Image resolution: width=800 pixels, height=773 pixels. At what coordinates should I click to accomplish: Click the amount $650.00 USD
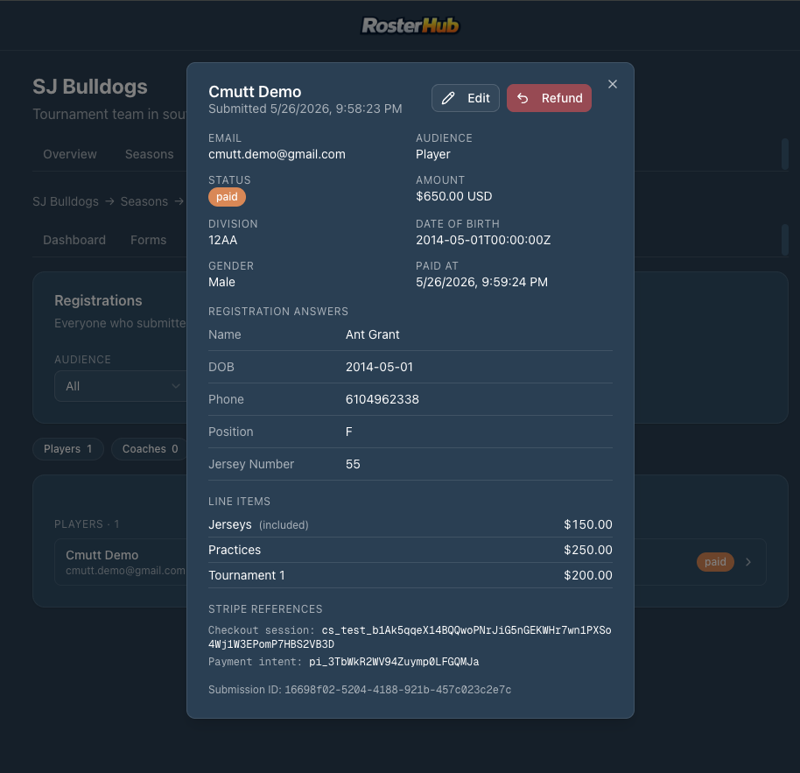tap(453, 196)
